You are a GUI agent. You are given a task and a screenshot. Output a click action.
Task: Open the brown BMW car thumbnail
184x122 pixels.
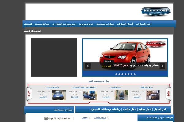pos(153,95)
